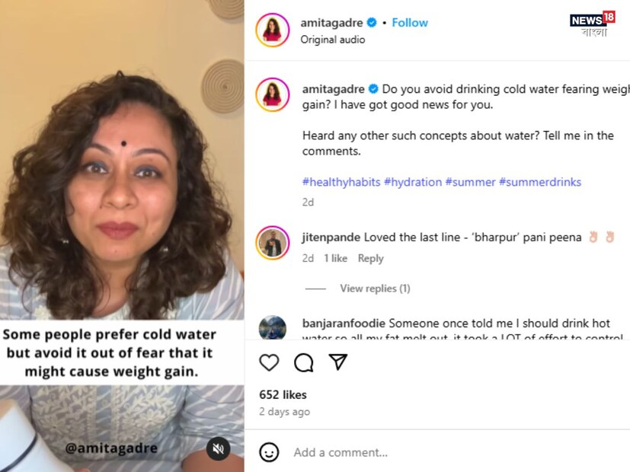Open jitenpande username link
Viewport: 630px width, 472px height.
point(331,238)
